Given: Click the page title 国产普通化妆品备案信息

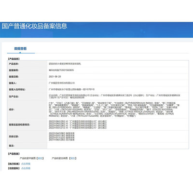Looking at the screenshot, I should [x=34, y=26].
